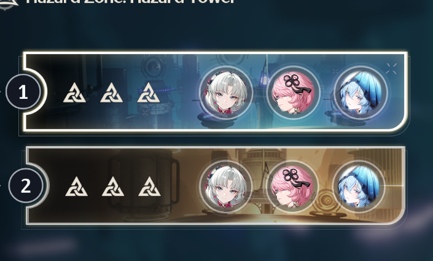Viewport: 433px width, 261px height.
Task: Click first crest icon in floor 2 row
Action: tap(77, 187)
